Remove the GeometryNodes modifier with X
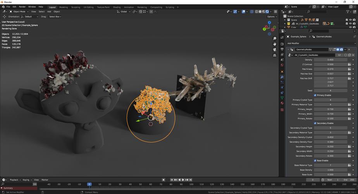This screenshot has width=358, height=194. [349, 49]
